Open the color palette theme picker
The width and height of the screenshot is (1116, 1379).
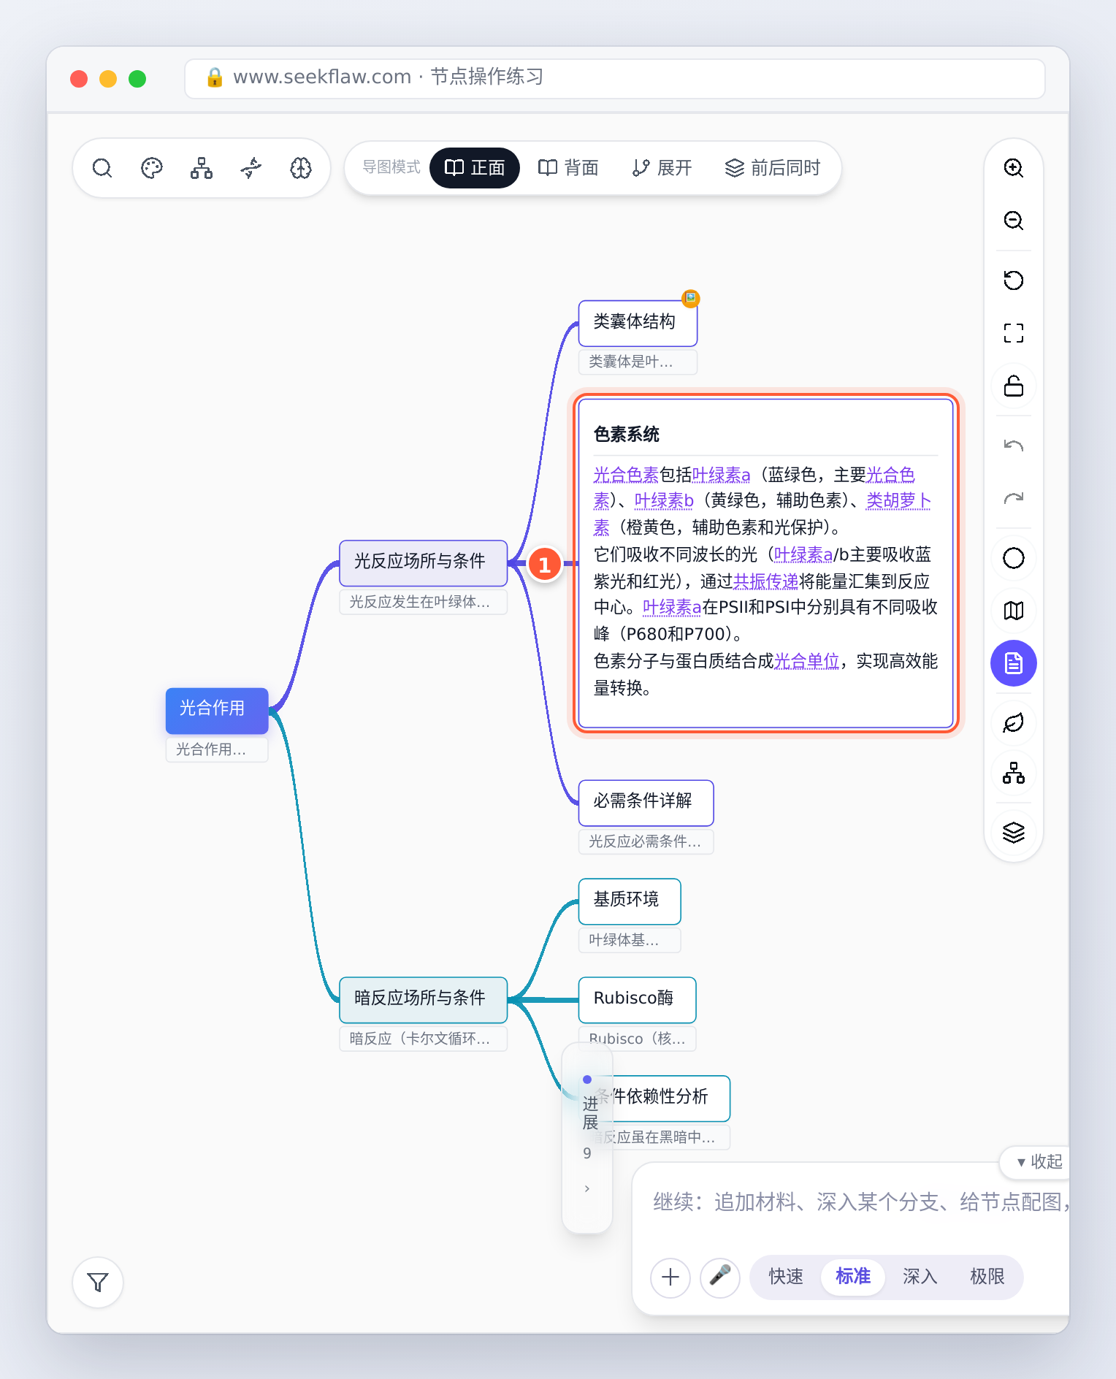coord(152,168)
